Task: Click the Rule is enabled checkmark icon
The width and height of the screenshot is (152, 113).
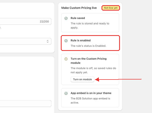Action: (66, 41)
